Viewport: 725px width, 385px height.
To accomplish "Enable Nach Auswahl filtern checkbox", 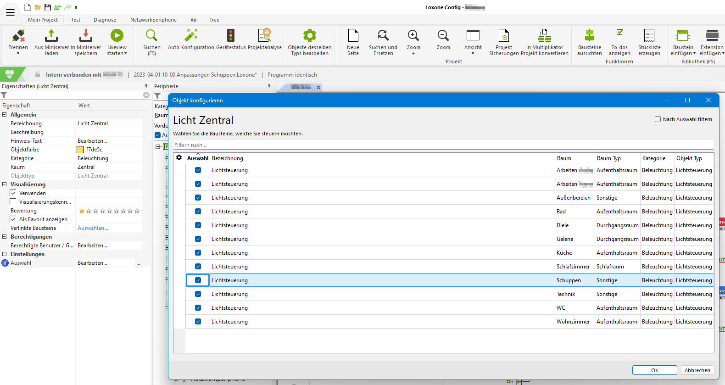I will tap(658, 119).
